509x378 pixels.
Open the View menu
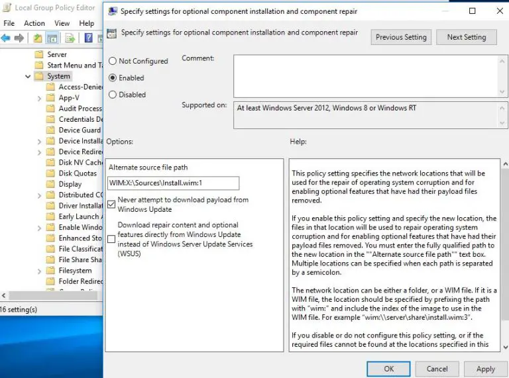pyautogui.click(x=62, y=23)
